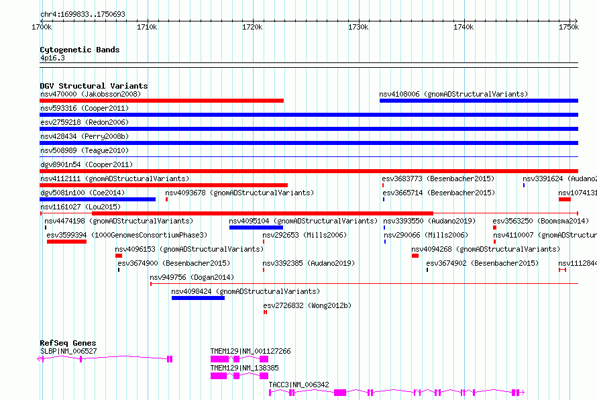Image resolution: width=597 pixels, height=400 pixels.
Task: Open esv3674902 (Besenbacher2015) label
Action: (x=482, y=263)
